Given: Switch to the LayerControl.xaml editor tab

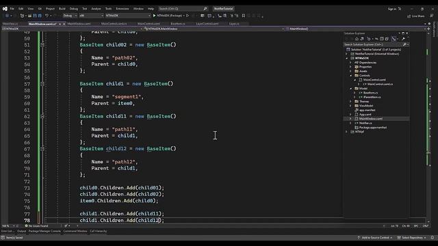Looking at the screenshot, I should point(207,24).
